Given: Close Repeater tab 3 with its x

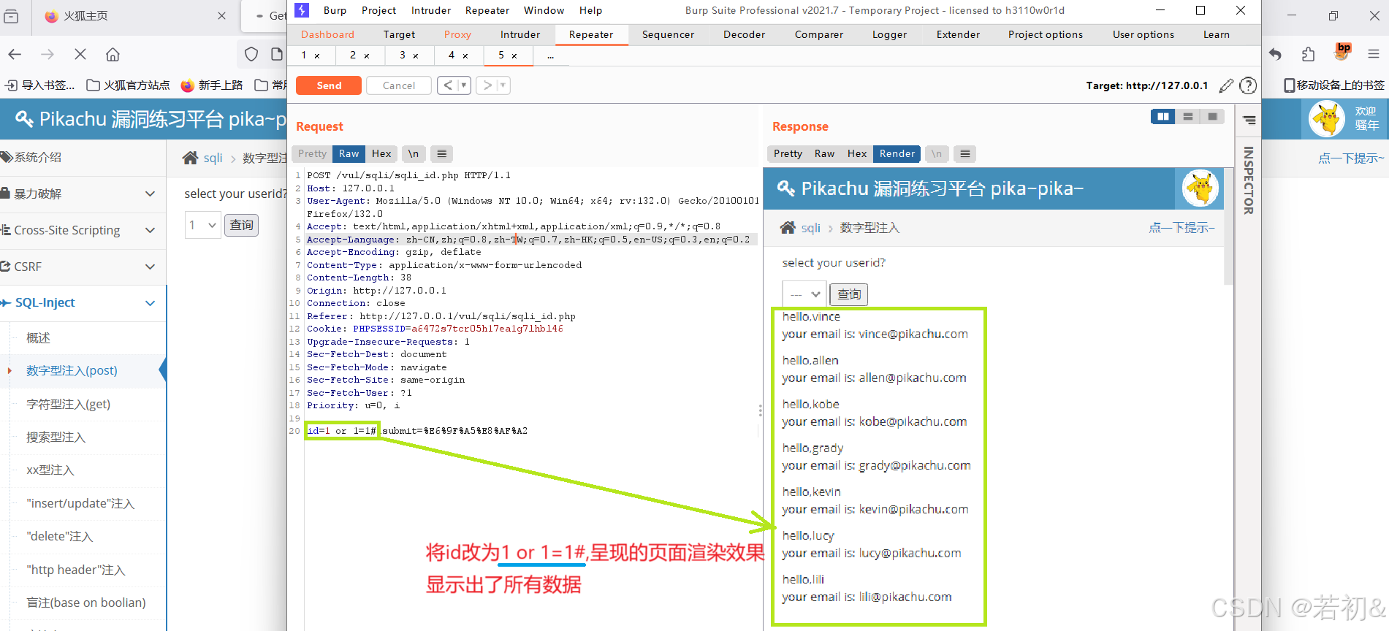Looking at the screenshot, I should (416, 56).
